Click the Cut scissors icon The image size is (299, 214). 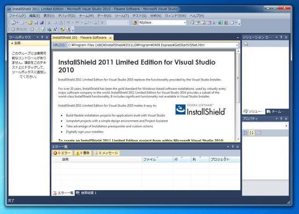pos(49,23)
